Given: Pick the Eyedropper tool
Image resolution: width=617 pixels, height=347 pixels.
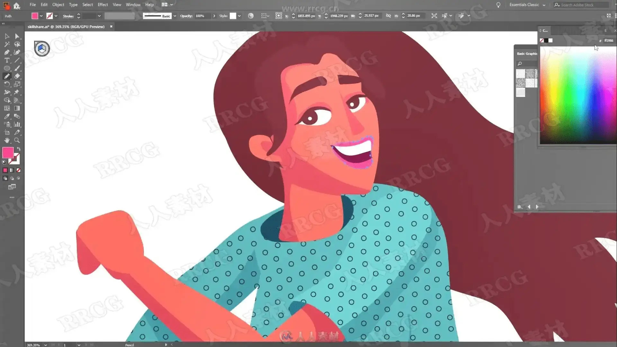Looking at the screenshot, I should [7, 116].
